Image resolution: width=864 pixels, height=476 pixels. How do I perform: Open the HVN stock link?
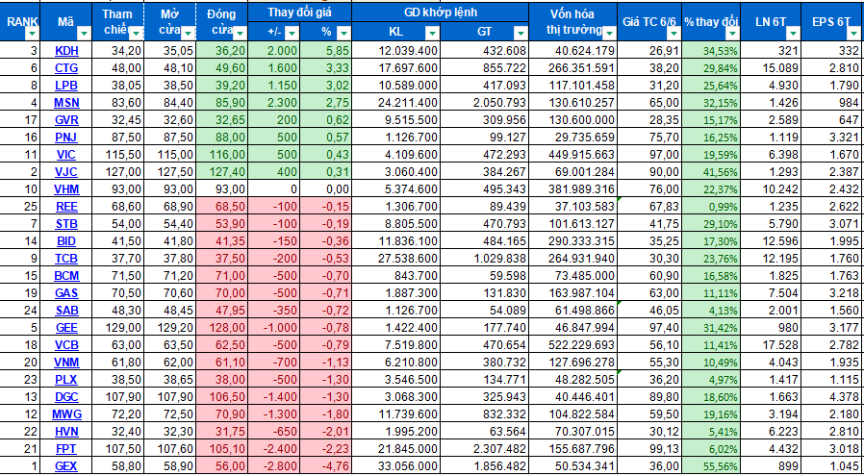tap(66, 432)
